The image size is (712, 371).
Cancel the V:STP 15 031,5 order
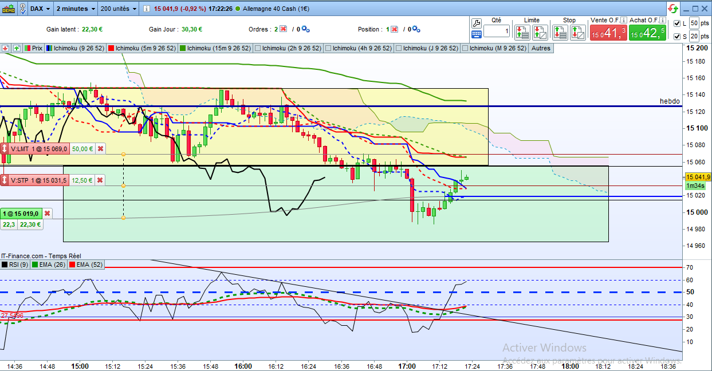coord(100,180)
